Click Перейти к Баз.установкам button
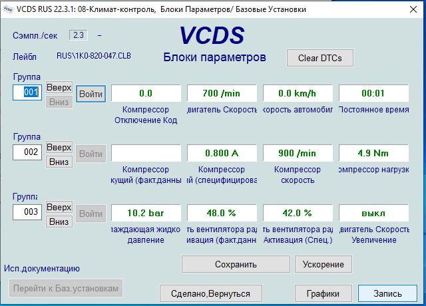 point(66,288)
